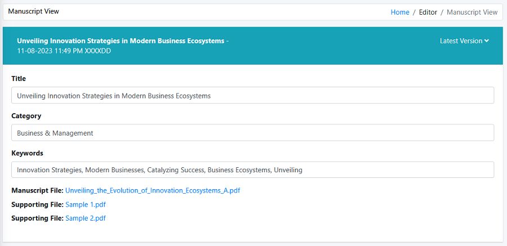The height and width of the screenshot is (246, 507).
Task: Click the Supporting File label beside Sample 1.pdf
Action: tap(38, 204)
